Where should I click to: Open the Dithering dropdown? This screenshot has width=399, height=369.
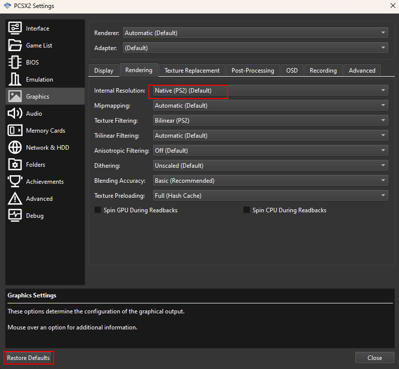click(x=270, y=165)
